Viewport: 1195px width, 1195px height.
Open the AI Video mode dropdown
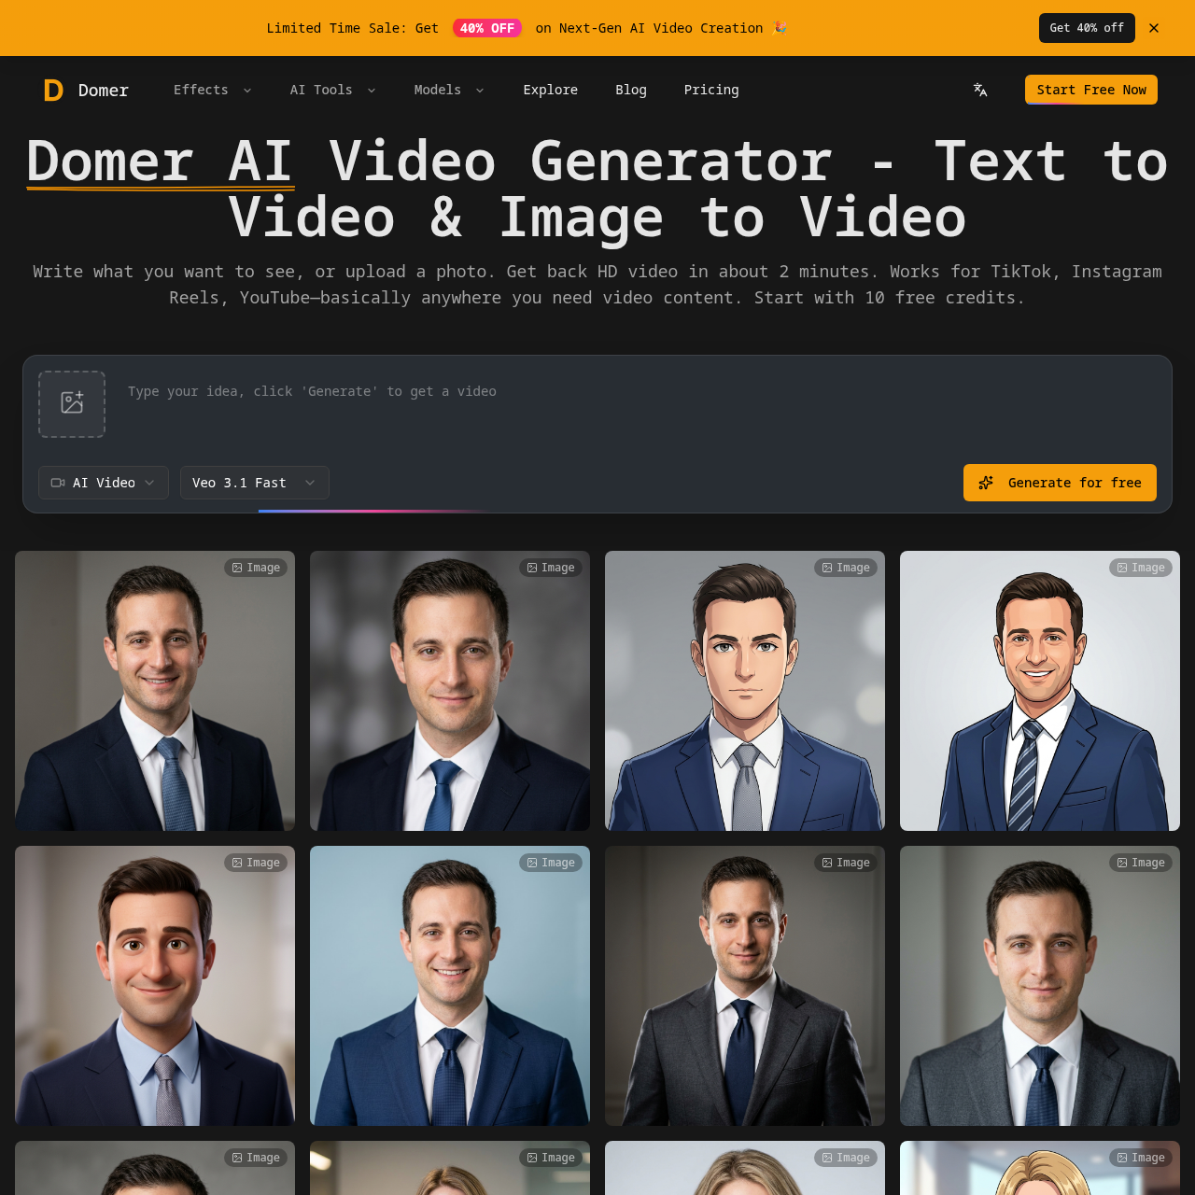pos(104,483)
